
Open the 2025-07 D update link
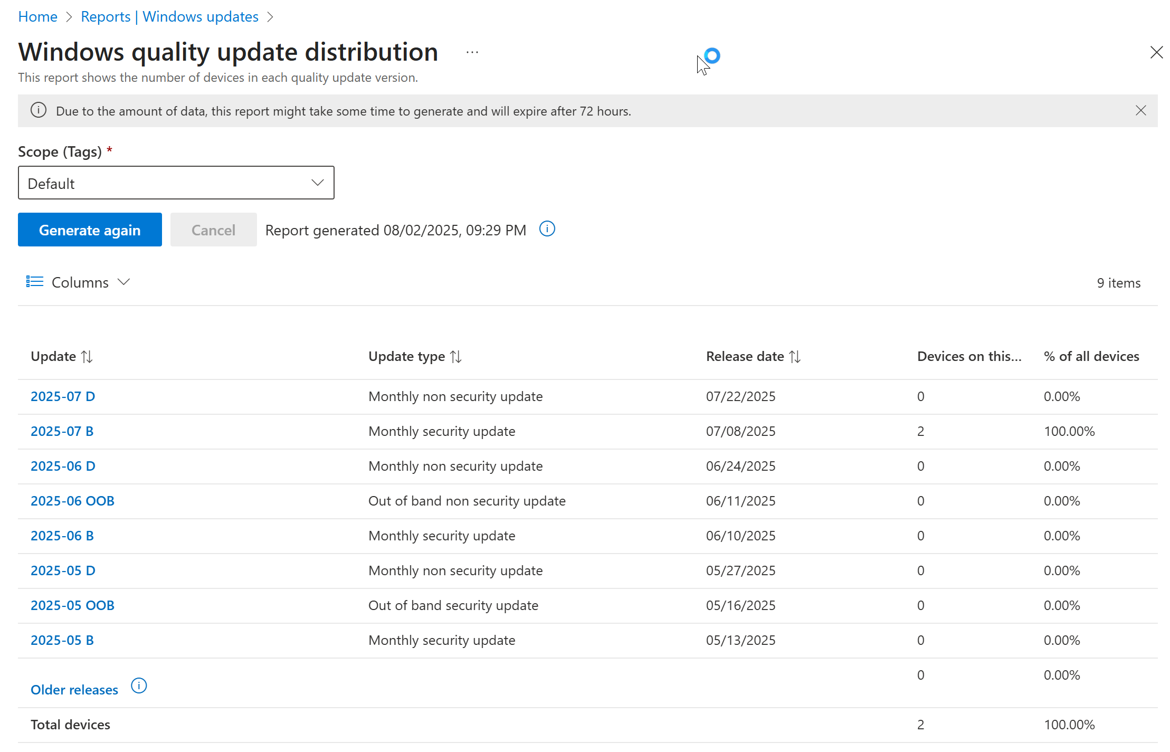tap(63, 396)
